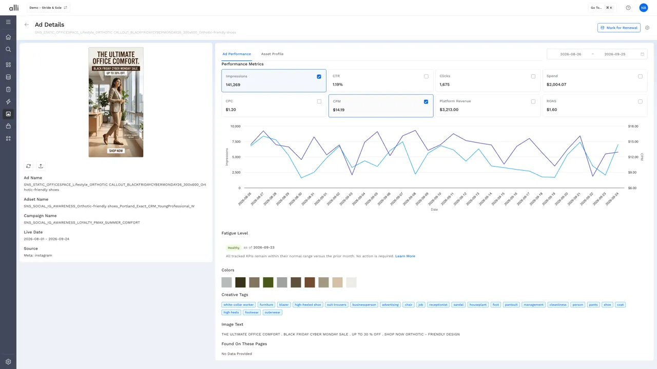Click the upload icon under ad image

click(41, 166)
